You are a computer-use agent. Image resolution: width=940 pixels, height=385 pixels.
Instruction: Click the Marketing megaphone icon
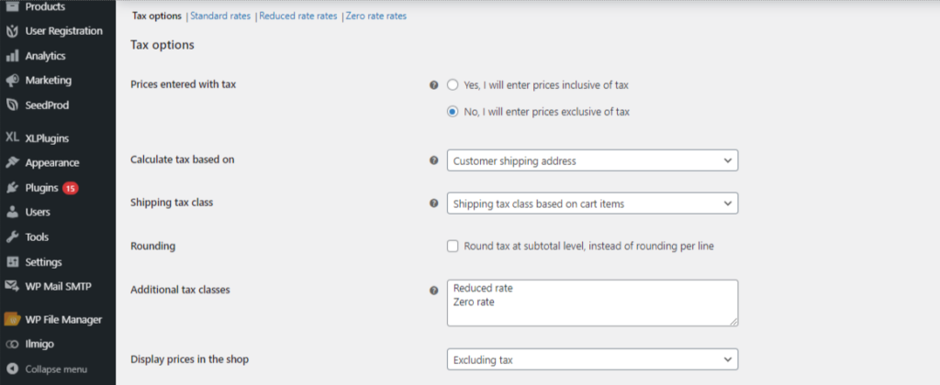coord(12,81)
